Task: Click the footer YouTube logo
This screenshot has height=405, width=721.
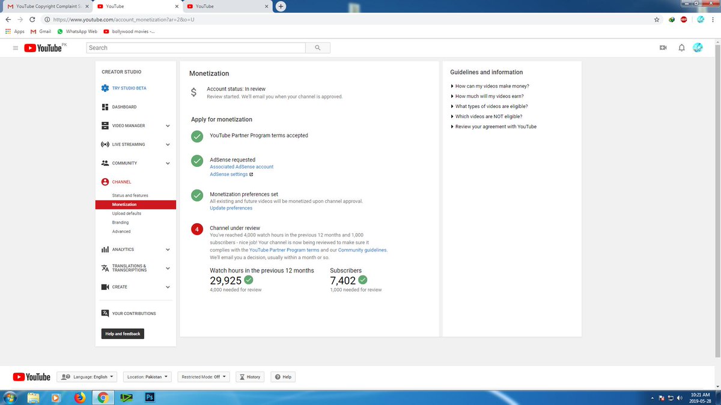Action: [x=32, y=377]
